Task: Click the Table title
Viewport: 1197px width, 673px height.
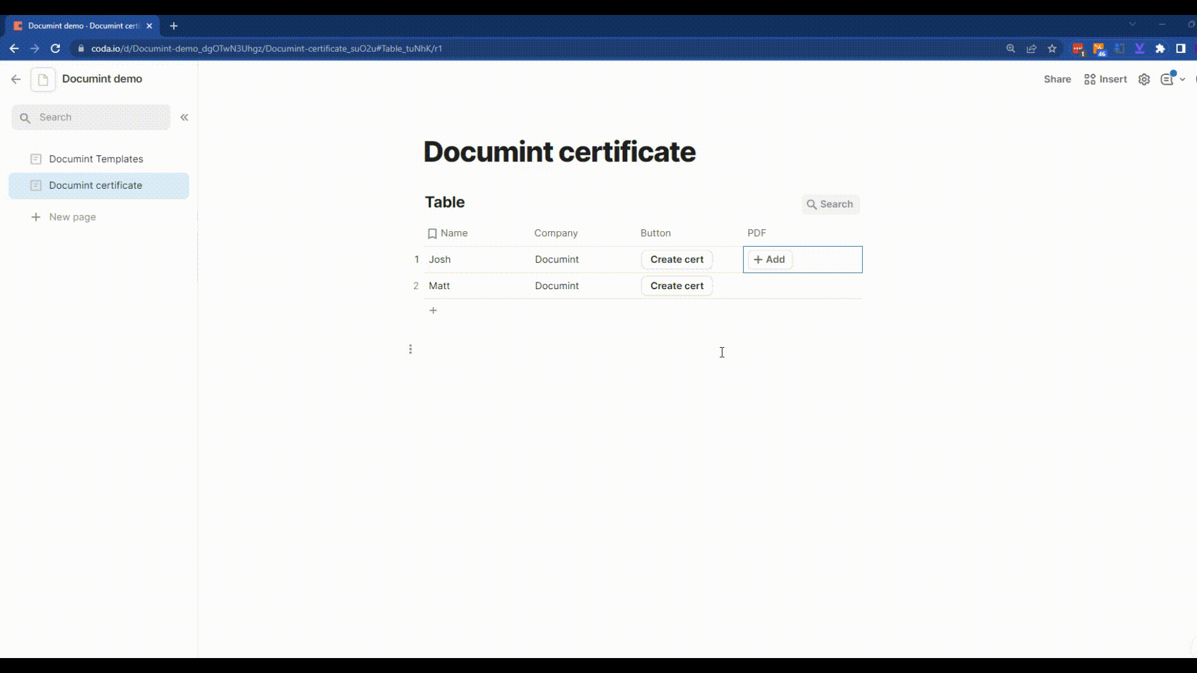Action: (445, 202)
